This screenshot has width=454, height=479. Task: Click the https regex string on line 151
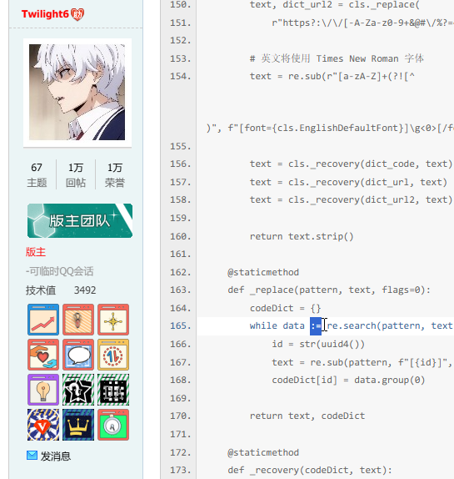363,23
